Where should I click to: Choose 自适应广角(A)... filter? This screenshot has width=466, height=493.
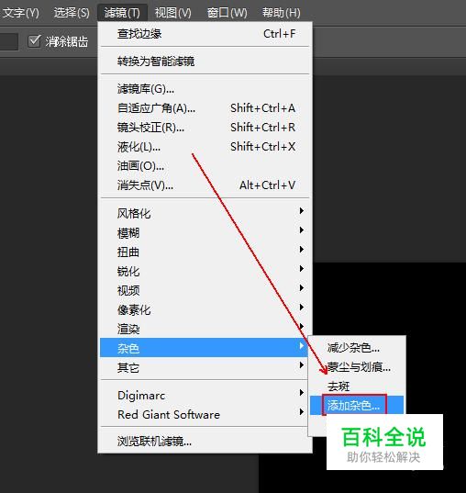205,108
